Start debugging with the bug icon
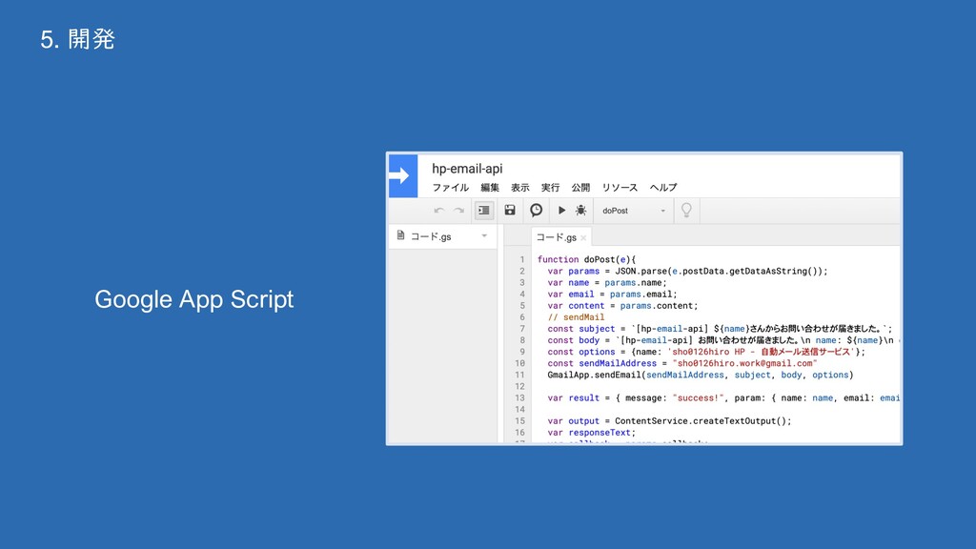 580,211
